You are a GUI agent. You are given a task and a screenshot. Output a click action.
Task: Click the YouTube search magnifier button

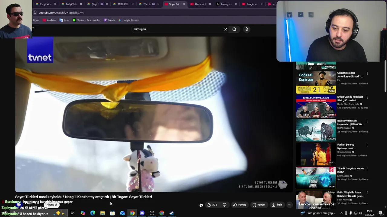pyautogui.click(x=234, y=29)
